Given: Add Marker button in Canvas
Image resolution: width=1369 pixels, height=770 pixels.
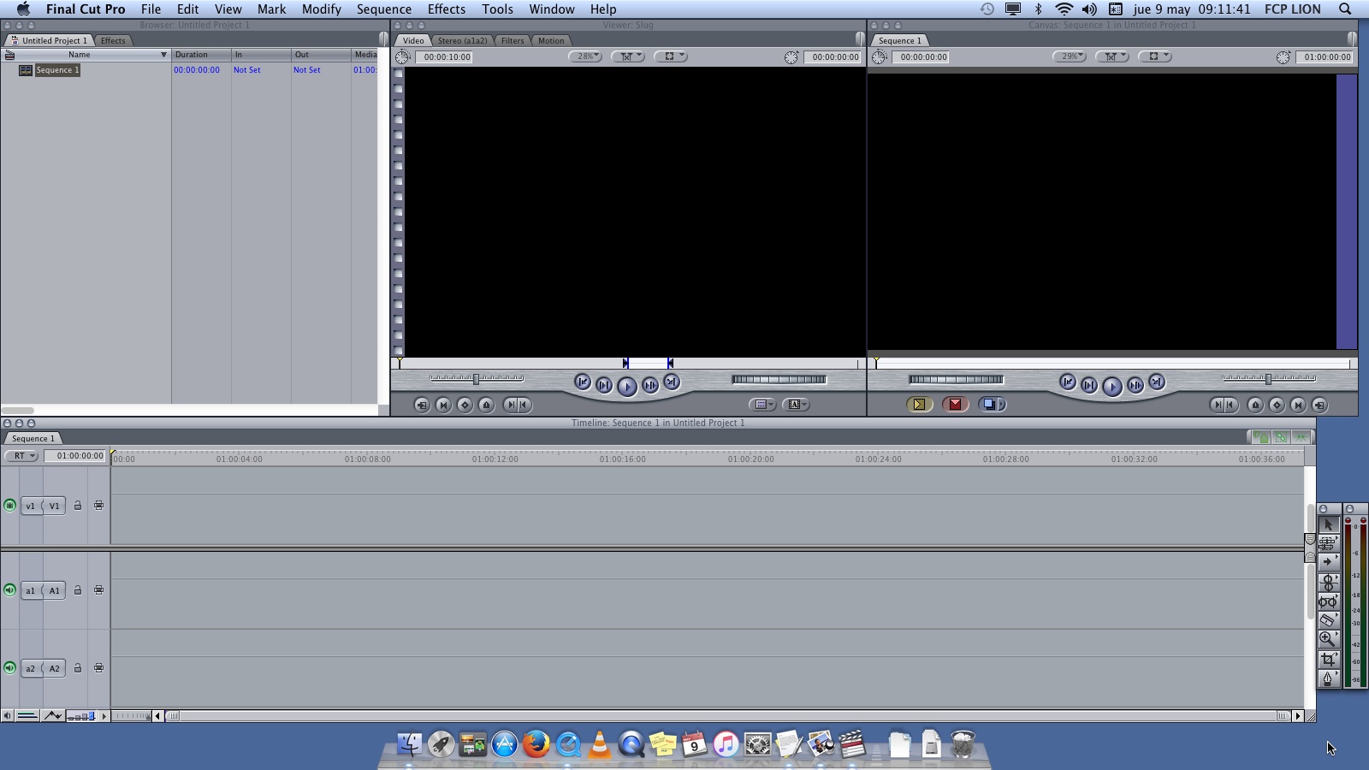Looking at the screenshot, I should click(1255, 406).
